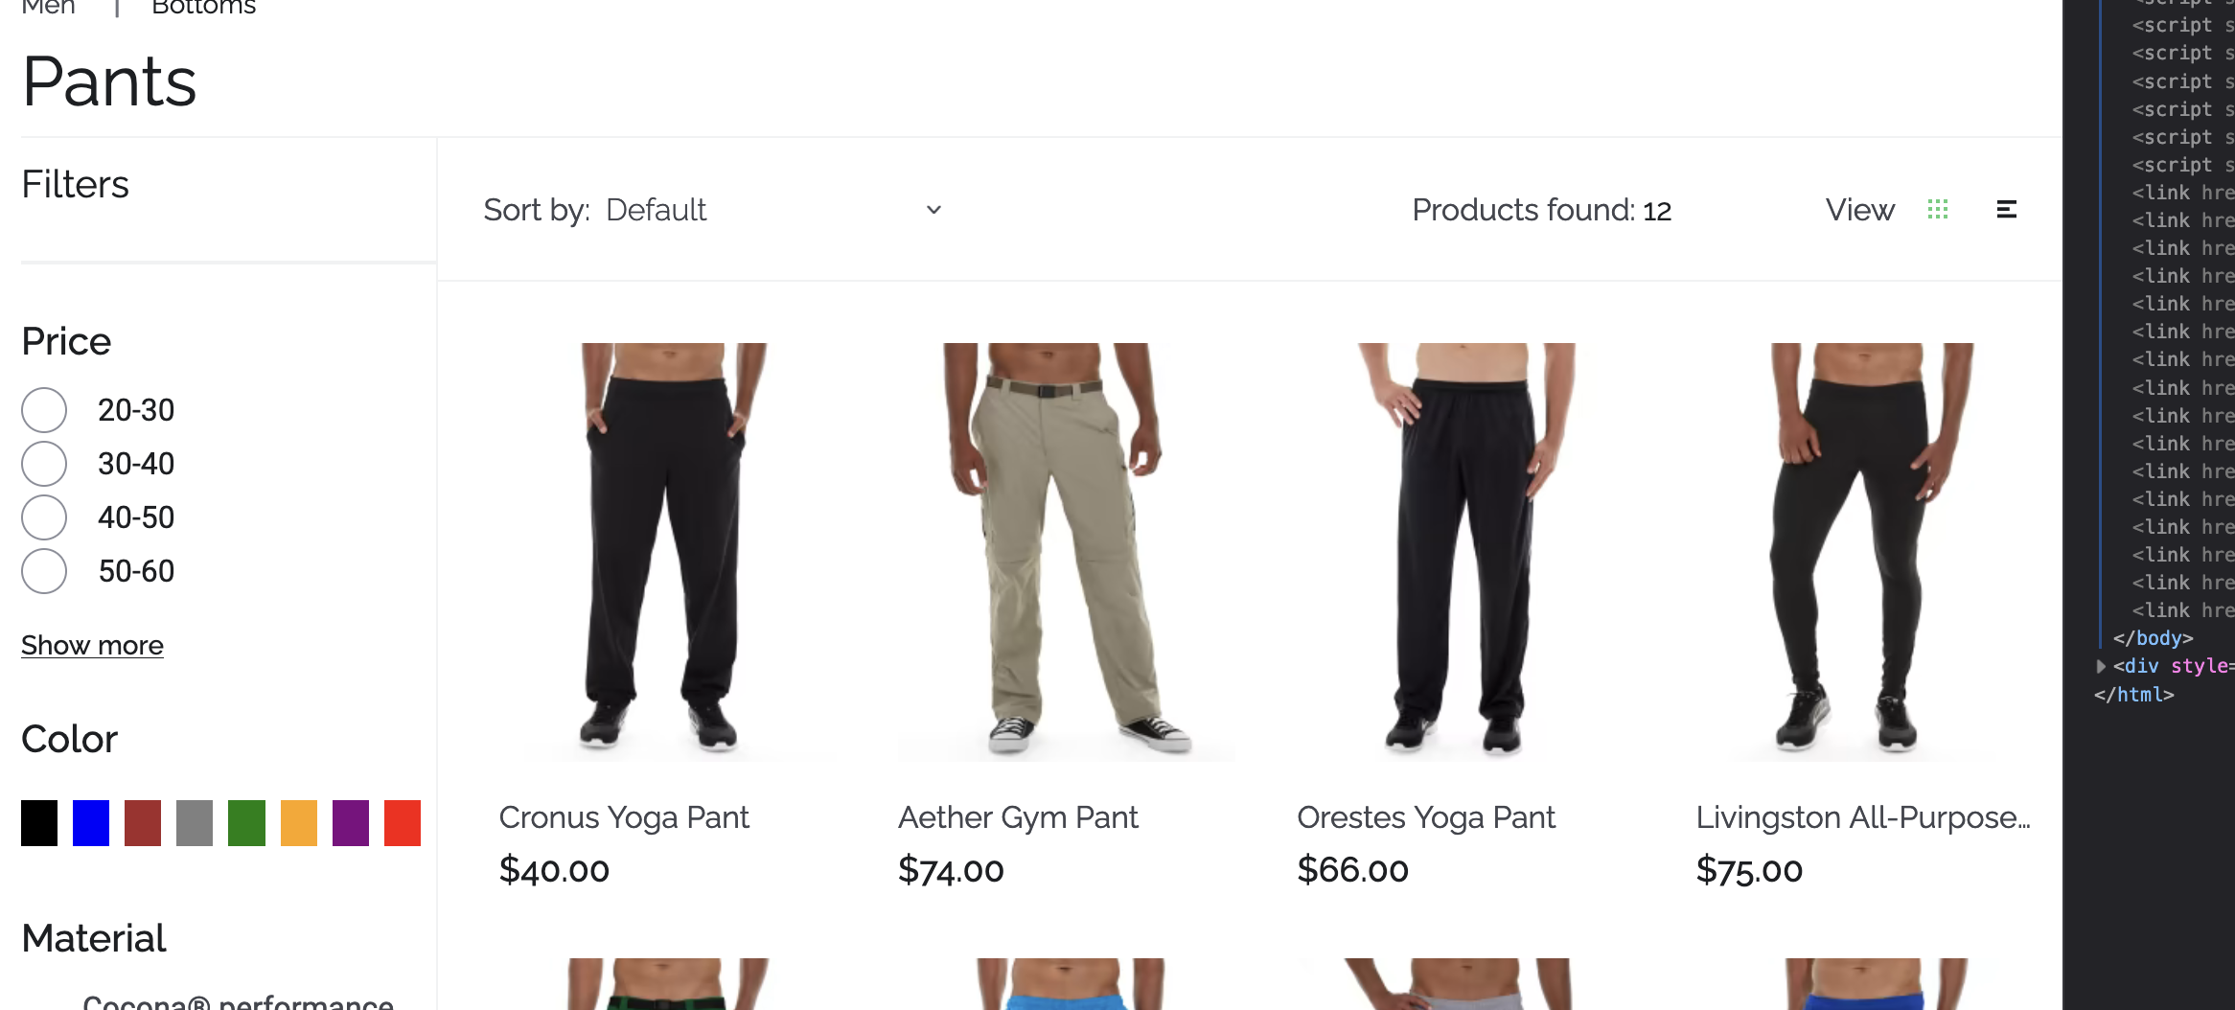Pick the purple color swatch
The image size is (2235, 1010).
[351, 823]
